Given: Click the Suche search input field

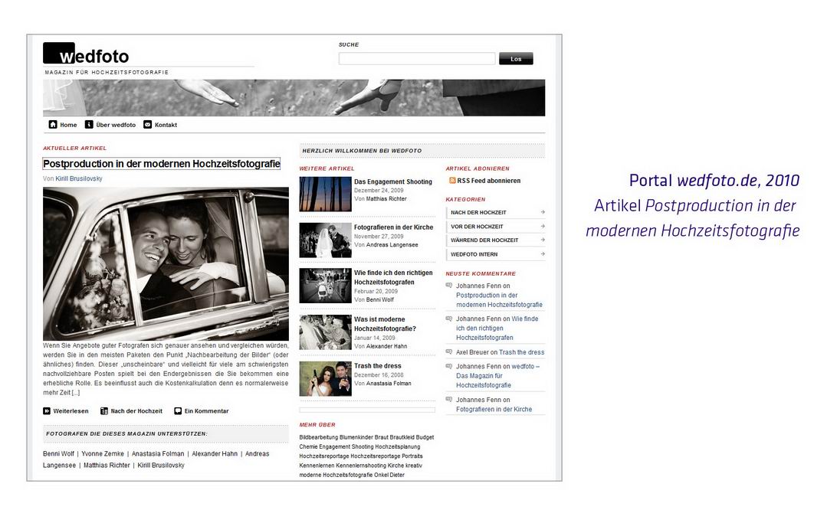Looking at the screenshot, I should tap(416, 59).
